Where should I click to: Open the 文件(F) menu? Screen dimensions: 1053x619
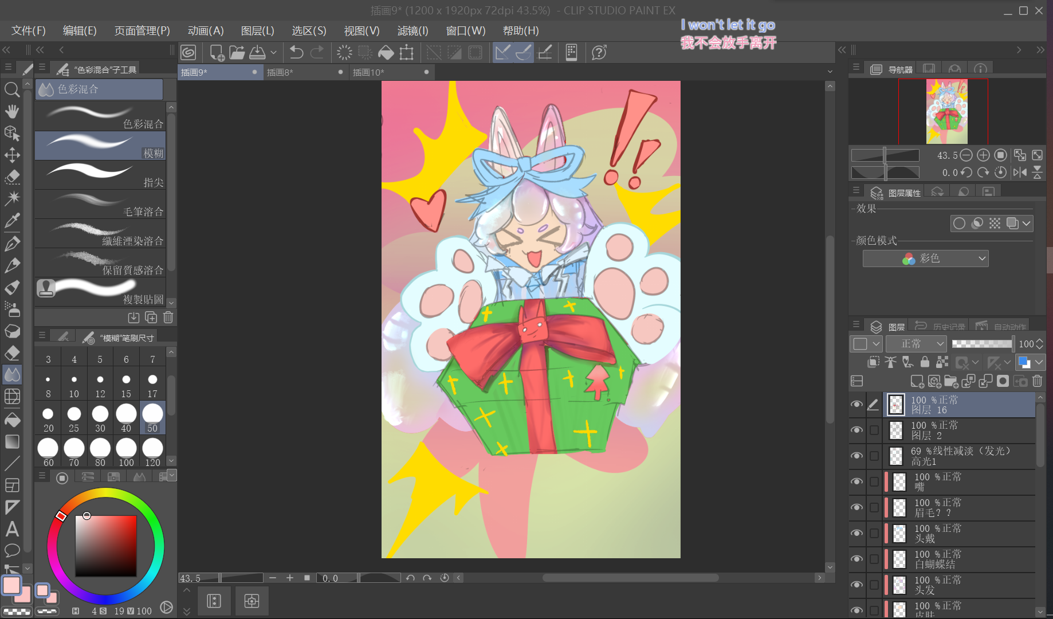point(29,30)
